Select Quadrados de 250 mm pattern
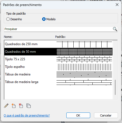Screen dimensions: 122x123 pyautogui.click(x=58, y=44)
